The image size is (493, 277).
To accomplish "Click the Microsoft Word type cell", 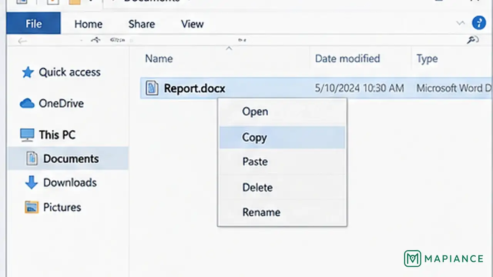I will (x=454, y=88).
